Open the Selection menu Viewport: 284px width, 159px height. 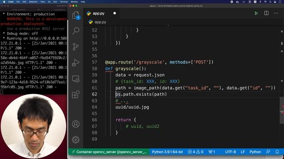coord(33,2)
